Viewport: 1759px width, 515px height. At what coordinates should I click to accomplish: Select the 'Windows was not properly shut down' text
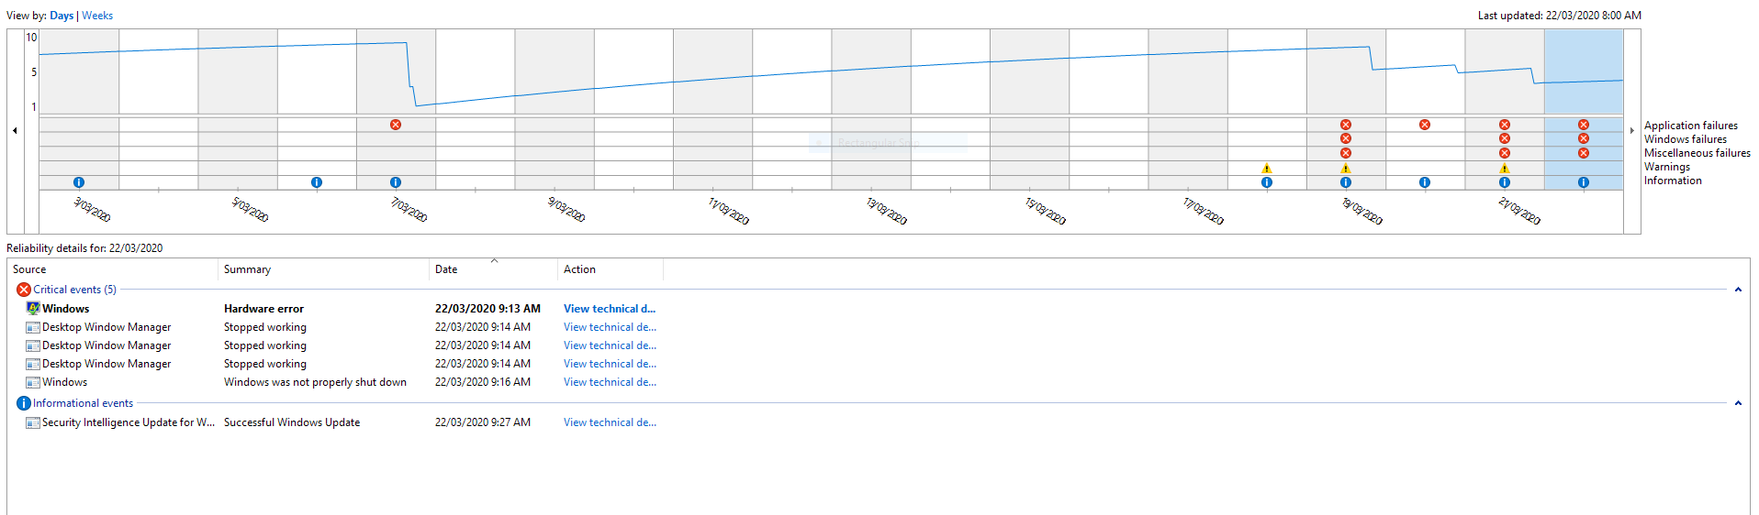tap(315, 382)
